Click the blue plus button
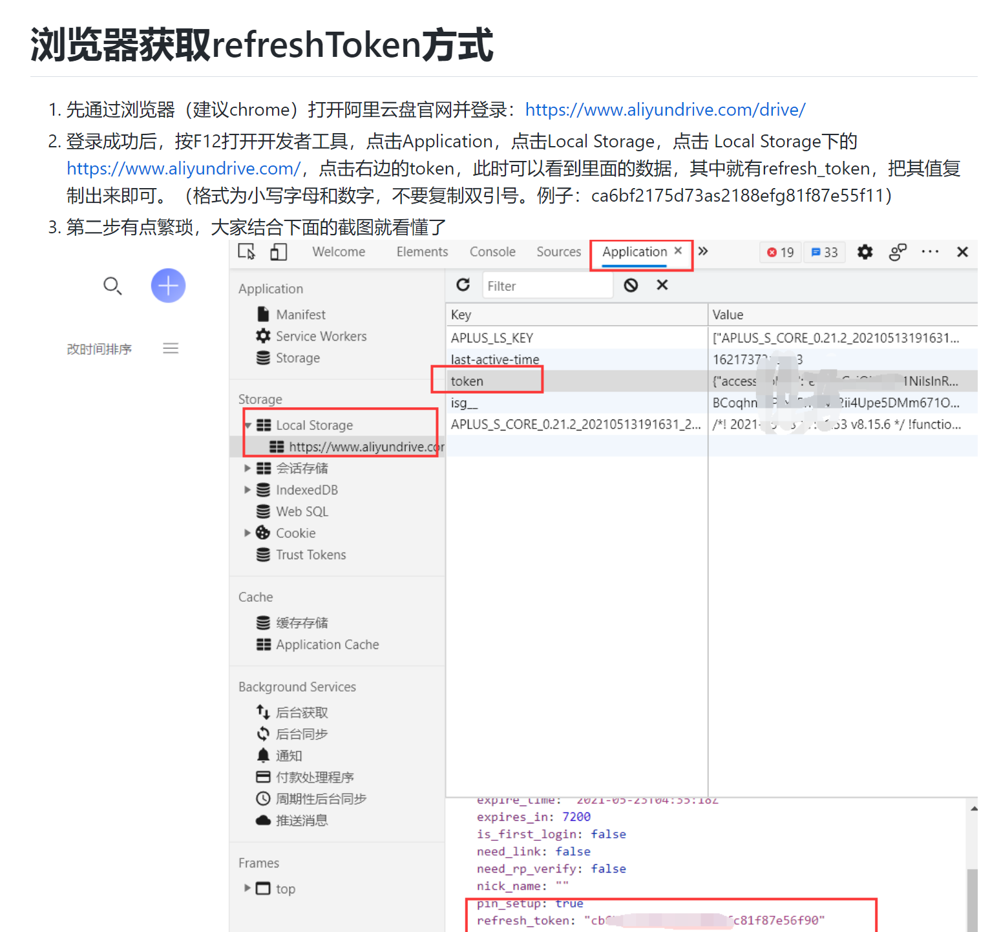990x932 pixels. [x=167, y=285]
